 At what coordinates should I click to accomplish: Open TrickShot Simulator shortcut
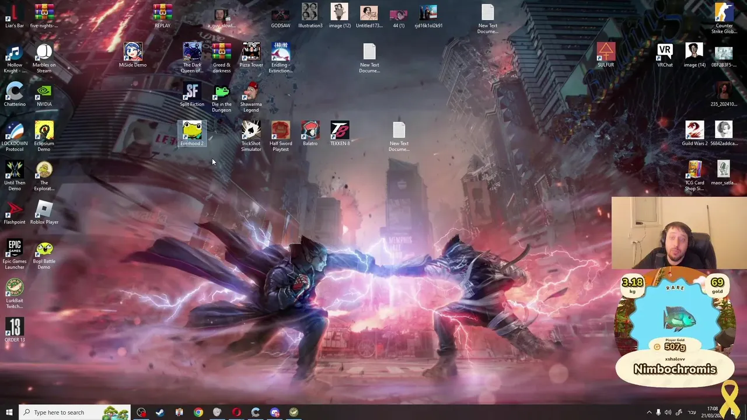pyautogui.click(x=251, y=137)
